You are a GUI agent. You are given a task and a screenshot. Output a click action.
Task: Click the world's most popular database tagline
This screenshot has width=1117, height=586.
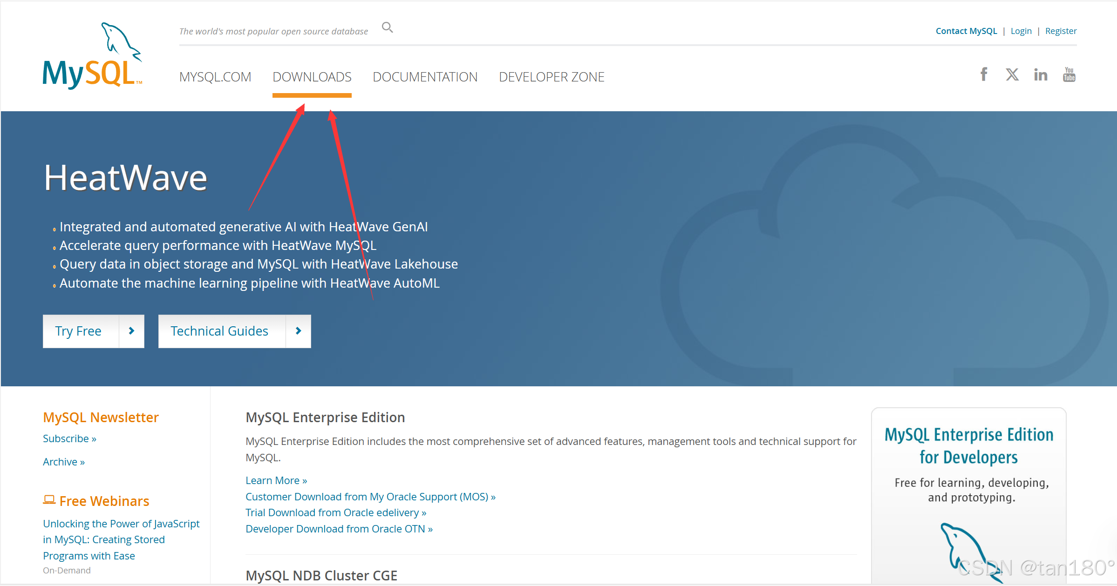coord(273,31)
